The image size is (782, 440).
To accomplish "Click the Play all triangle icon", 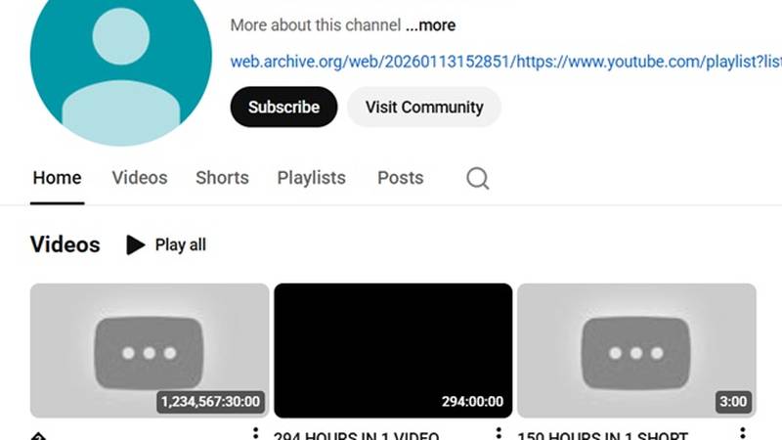I will pos(136,244).
